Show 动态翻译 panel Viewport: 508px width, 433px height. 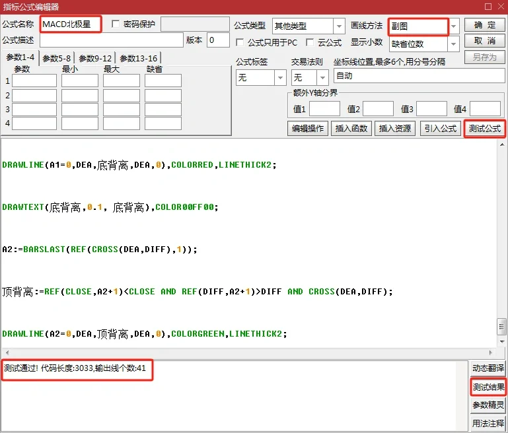(x=488, y=368)
